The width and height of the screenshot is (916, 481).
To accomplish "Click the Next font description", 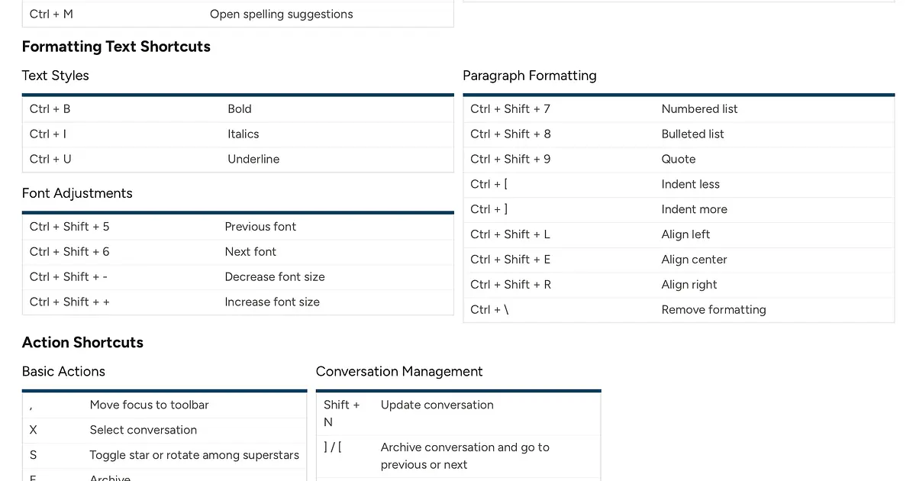I will coord(250,252).
